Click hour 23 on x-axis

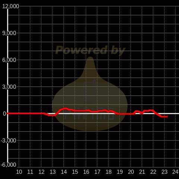click(164, 172)
